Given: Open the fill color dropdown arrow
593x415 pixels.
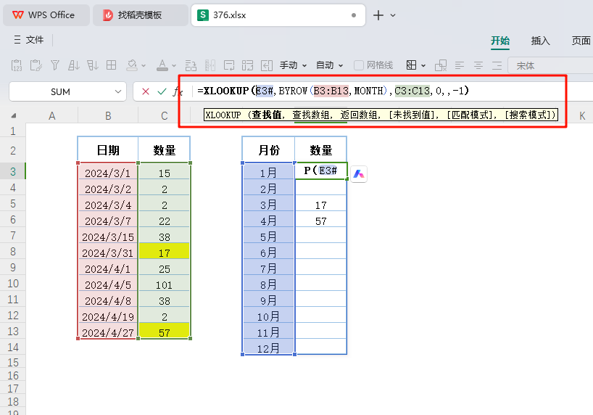Looking at the screenshot, I should pos(144,65).
